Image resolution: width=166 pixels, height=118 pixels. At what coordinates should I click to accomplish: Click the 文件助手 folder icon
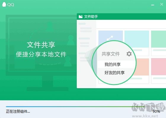[x=81, y=17]
